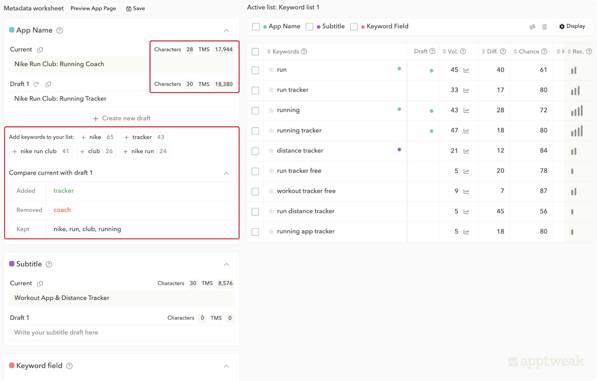The image size is (597, 381).
Task: Open the Draft column help icon
Action: tap(433, 51)
